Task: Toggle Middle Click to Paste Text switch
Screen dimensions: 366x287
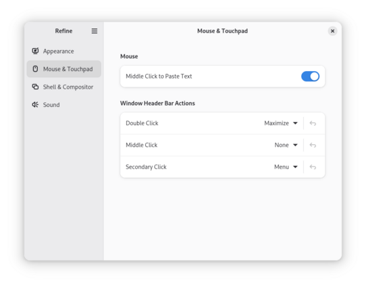Action: (310, 76)
